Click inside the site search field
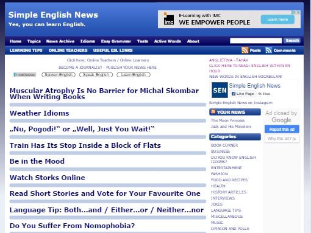Screen dimensions: 311x233 [x=256, y=41]
